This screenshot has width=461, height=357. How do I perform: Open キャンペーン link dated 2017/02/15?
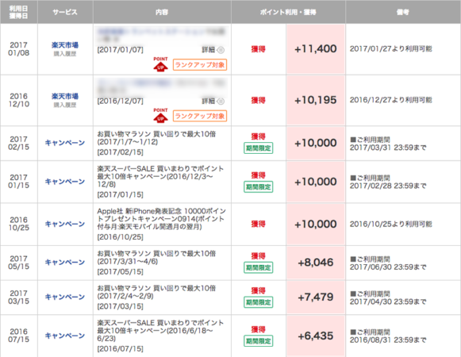click(65, 143)
